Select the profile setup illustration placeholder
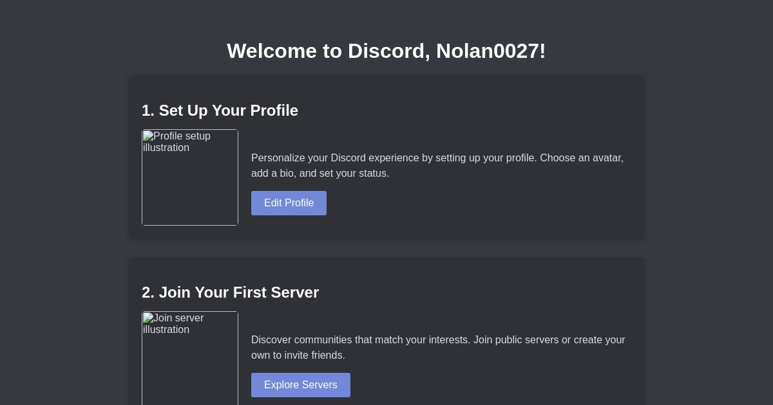 (x=190, y=177)
